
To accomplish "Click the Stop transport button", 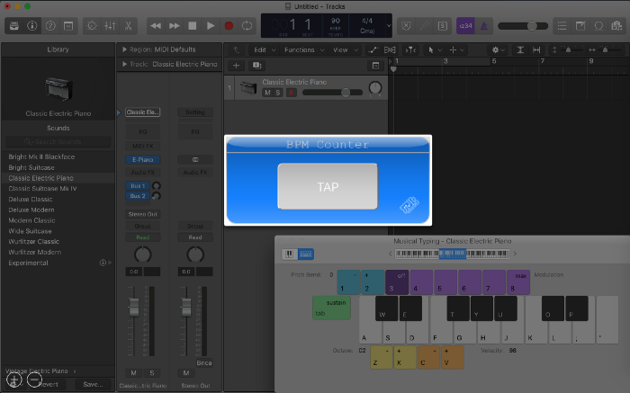I will (x=193, y=26).
